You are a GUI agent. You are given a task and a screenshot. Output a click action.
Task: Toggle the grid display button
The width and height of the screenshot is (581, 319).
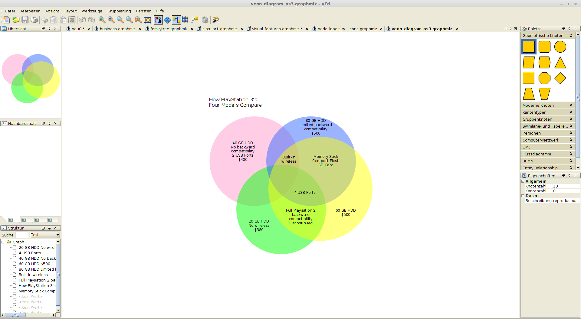click(185, 20)
